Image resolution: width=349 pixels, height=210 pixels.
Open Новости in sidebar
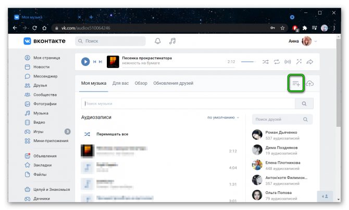tap(37, 67)
